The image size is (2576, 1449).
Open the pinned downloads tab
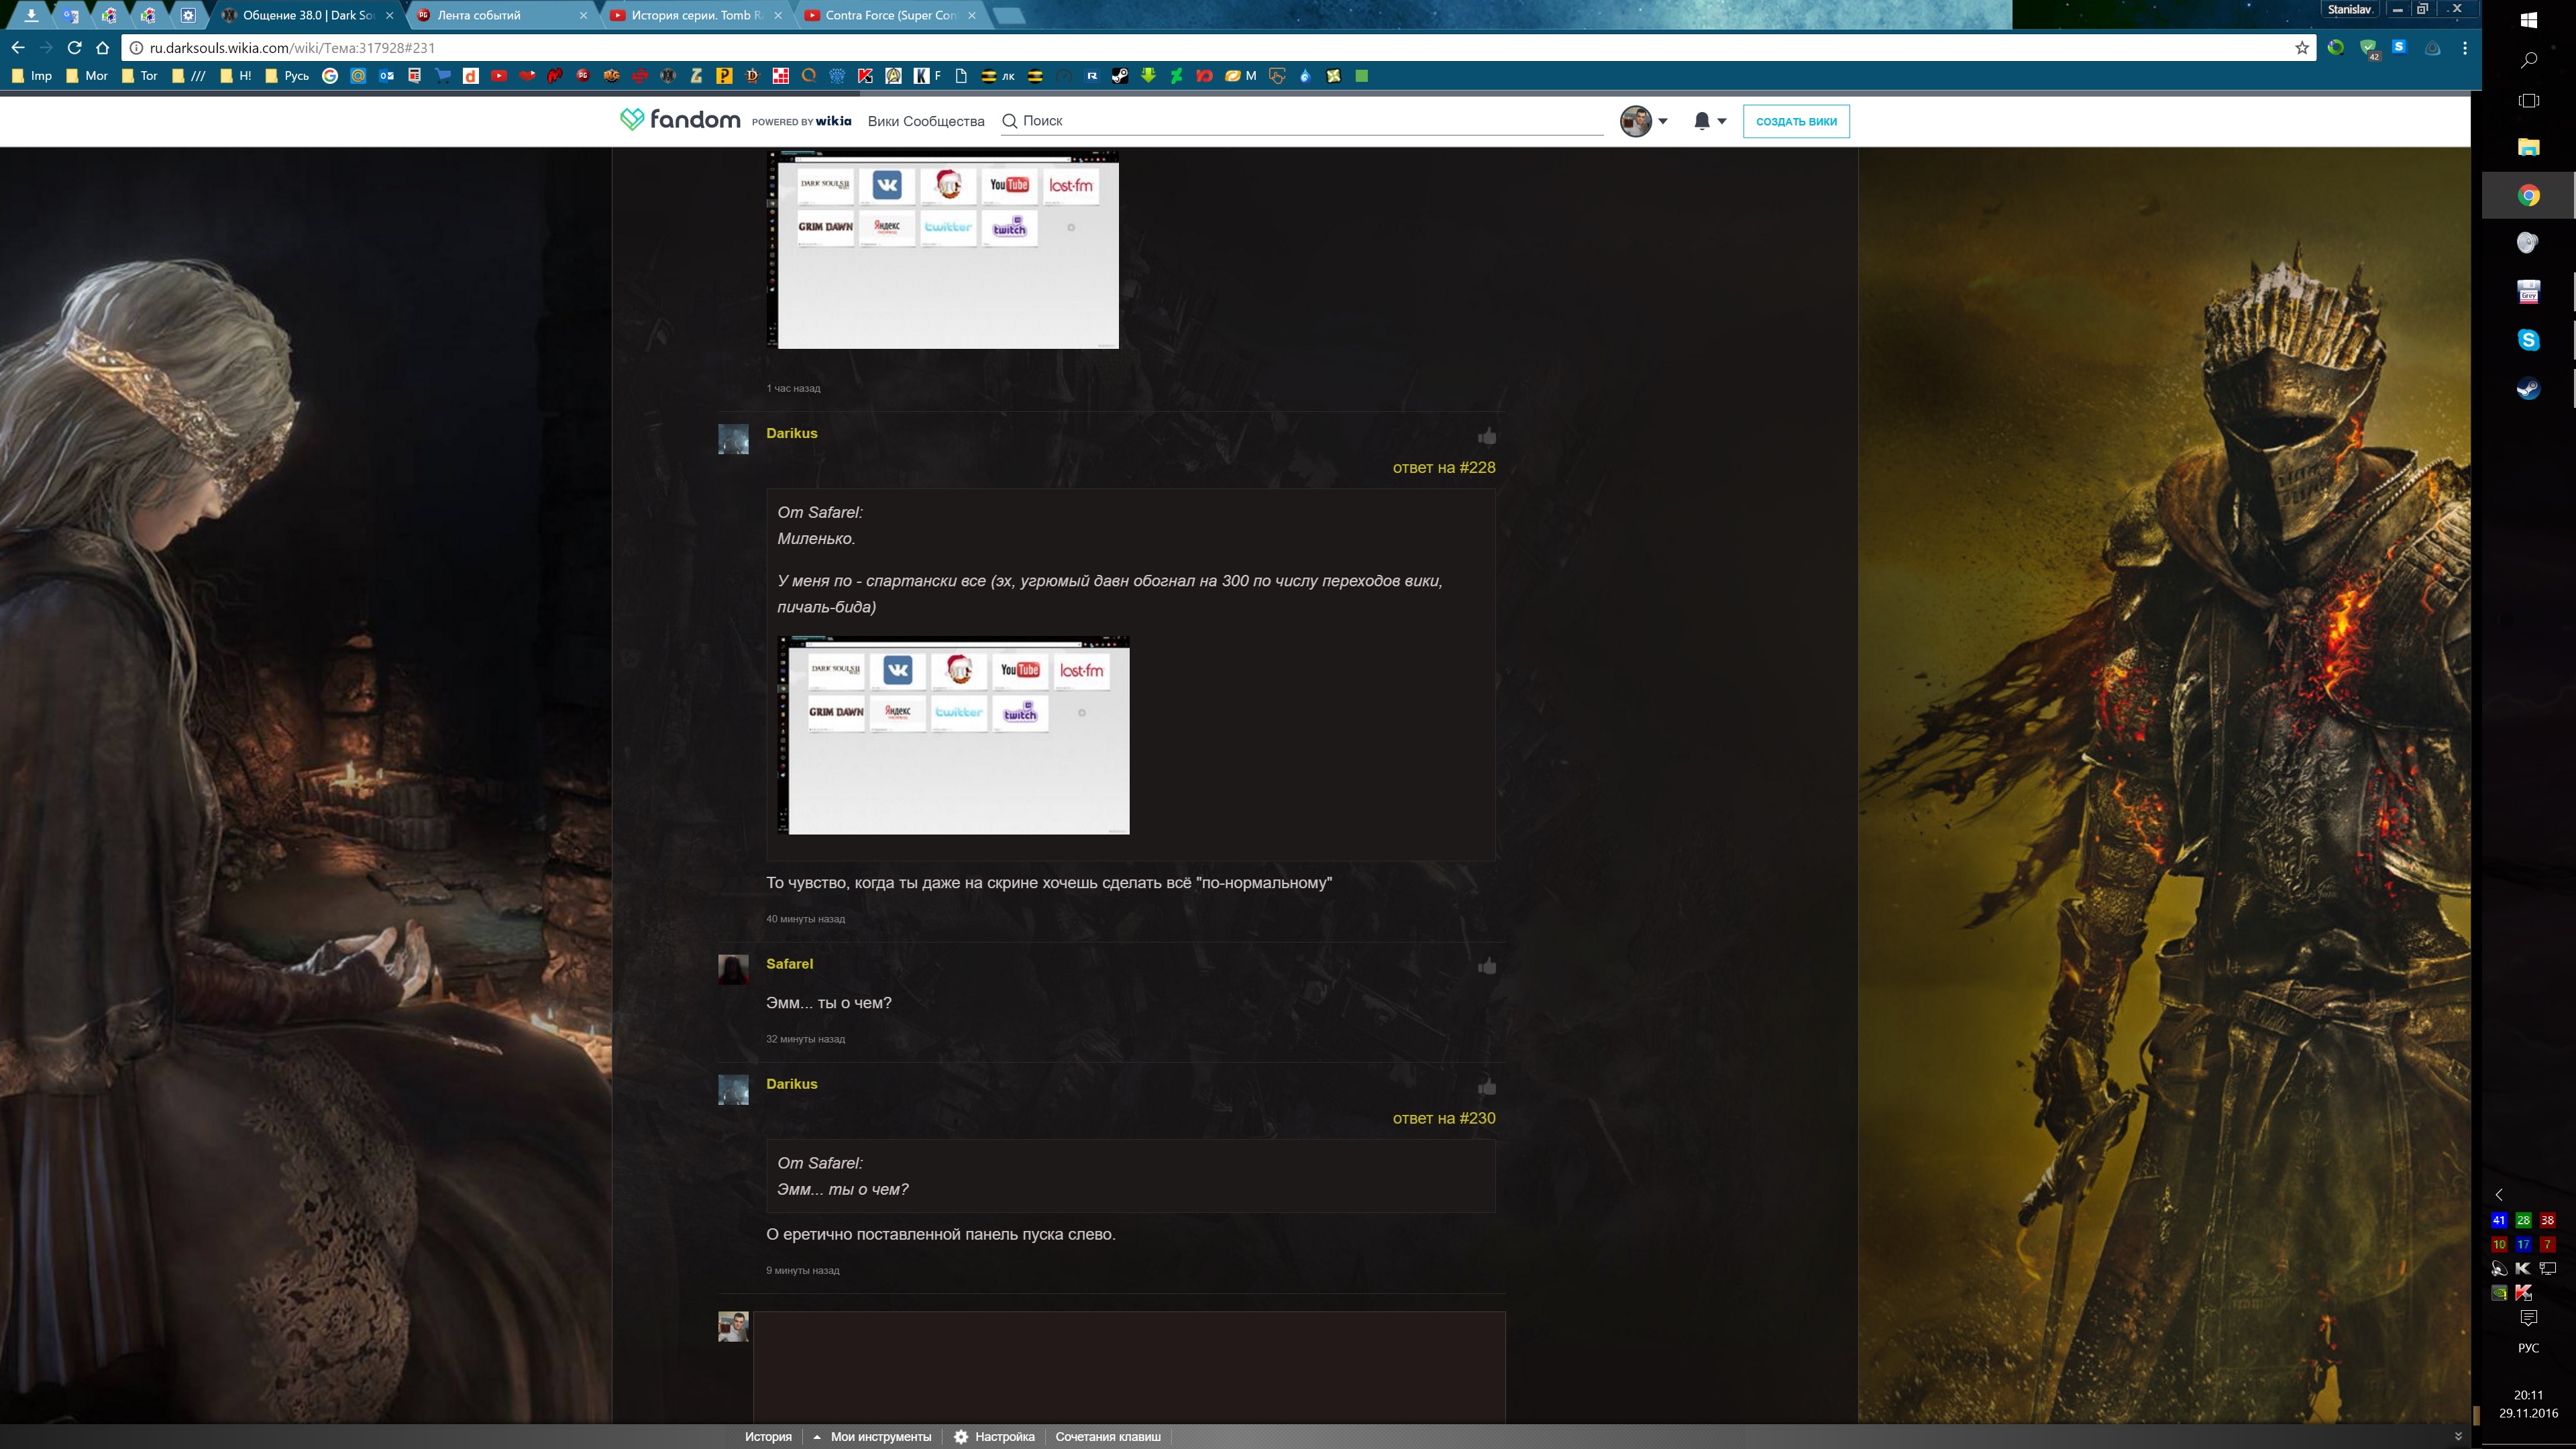[x=31, y=15]
